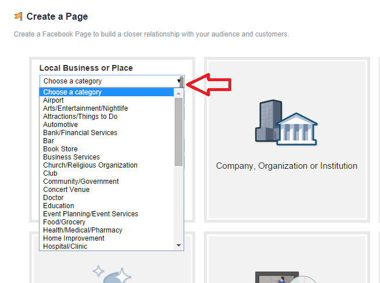
Task: Choose Concert Venue category
Action: 67,190
